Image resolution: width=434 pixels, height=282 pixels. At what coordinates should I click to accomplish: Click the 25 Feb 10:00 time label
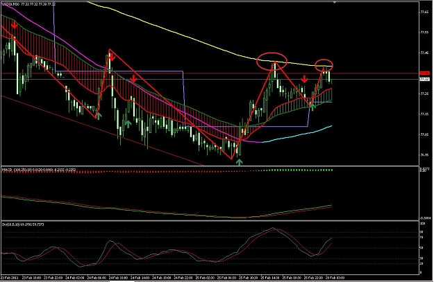pyautogui.click(x=249, y=278)
